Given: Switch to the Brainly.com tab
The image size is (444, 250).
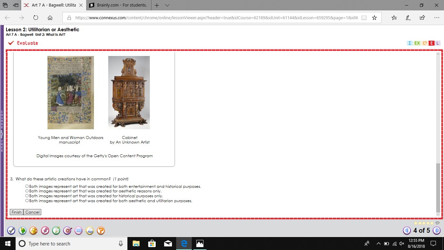Looking at the screenshot, I should point(118,5).
